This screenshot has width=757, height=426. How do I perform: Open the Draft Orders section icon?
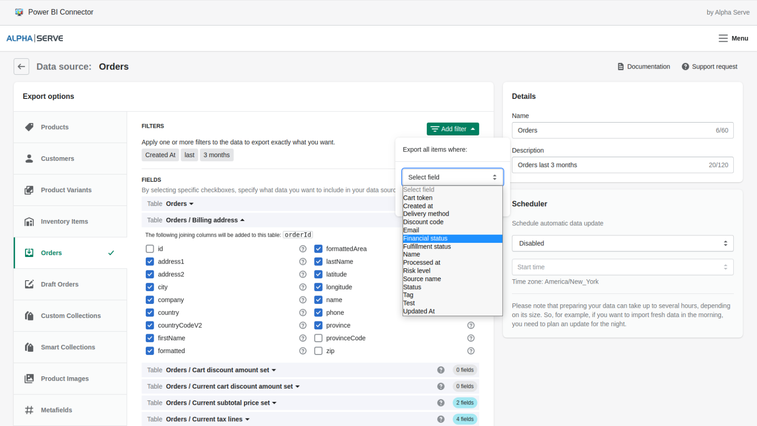(x=29, y=284)
